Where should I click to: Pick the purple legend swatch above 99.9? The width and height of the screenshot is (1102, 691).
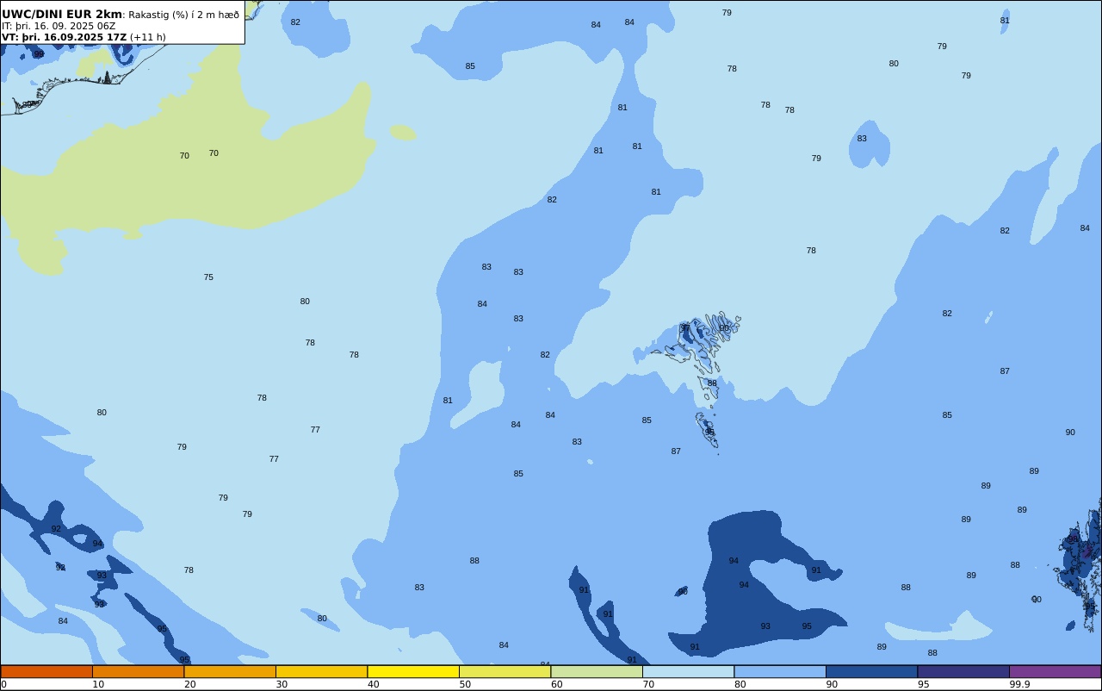click(x=1055, y=671)
